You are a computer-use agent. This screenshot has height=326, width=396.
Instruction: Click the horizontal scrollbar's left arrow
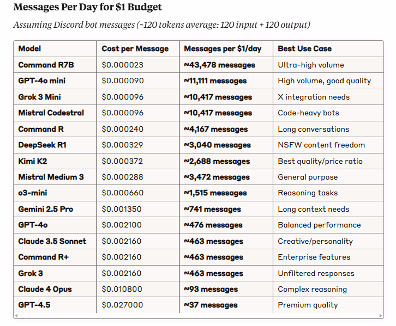(x=16, y=315)
